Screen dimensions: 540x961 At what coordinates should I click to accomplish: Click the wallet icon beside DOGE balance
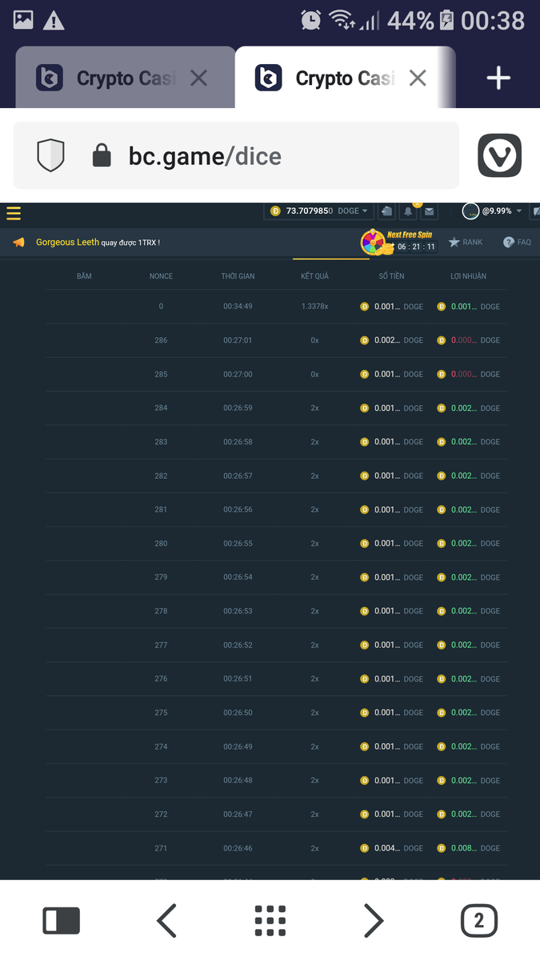pos(386,211)
